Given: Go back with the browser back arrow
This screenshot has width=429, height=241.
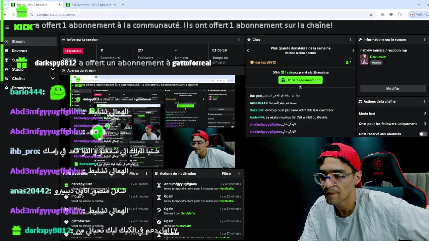Looking at the screenshot, I should [x=5, y=14].
